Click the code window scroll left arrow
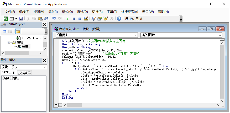Screen dimensions: 230x113 pos(65,105)
